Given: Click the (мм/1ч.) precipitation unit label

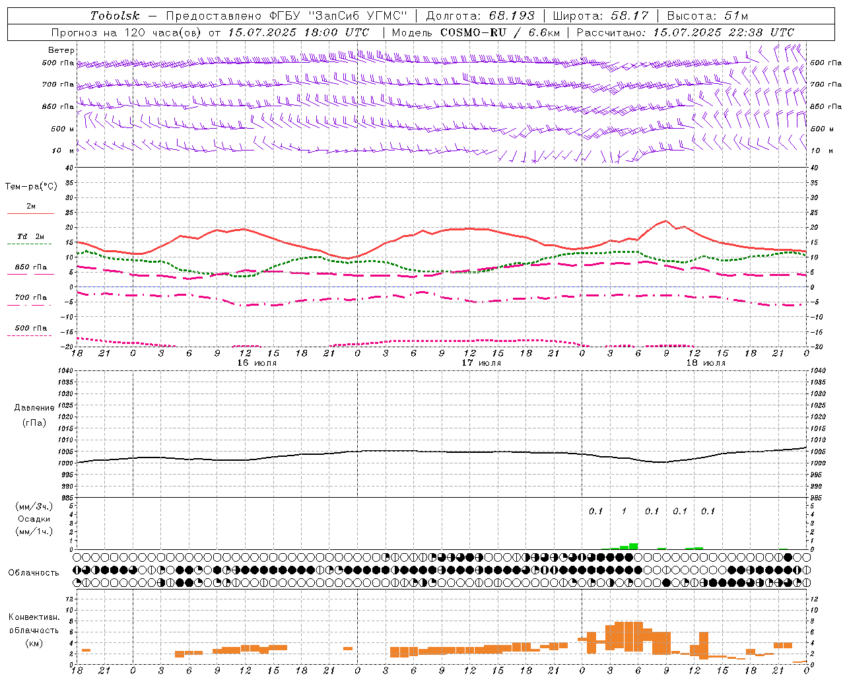Looking at the screenshot, I should pos(34,531).
